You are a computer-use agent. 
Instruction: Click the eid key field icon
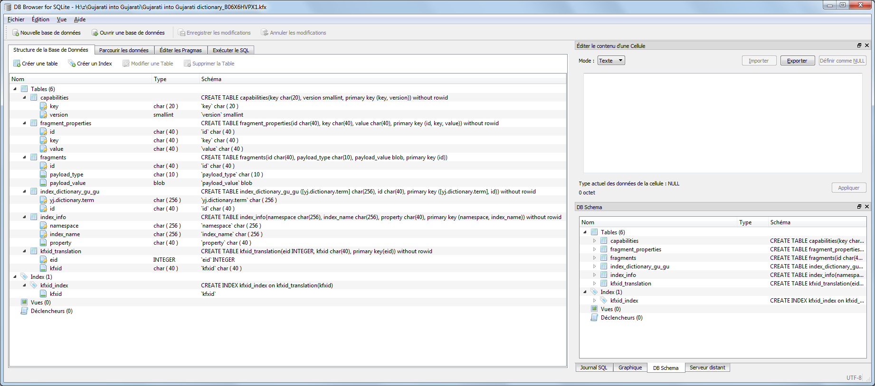43,260
